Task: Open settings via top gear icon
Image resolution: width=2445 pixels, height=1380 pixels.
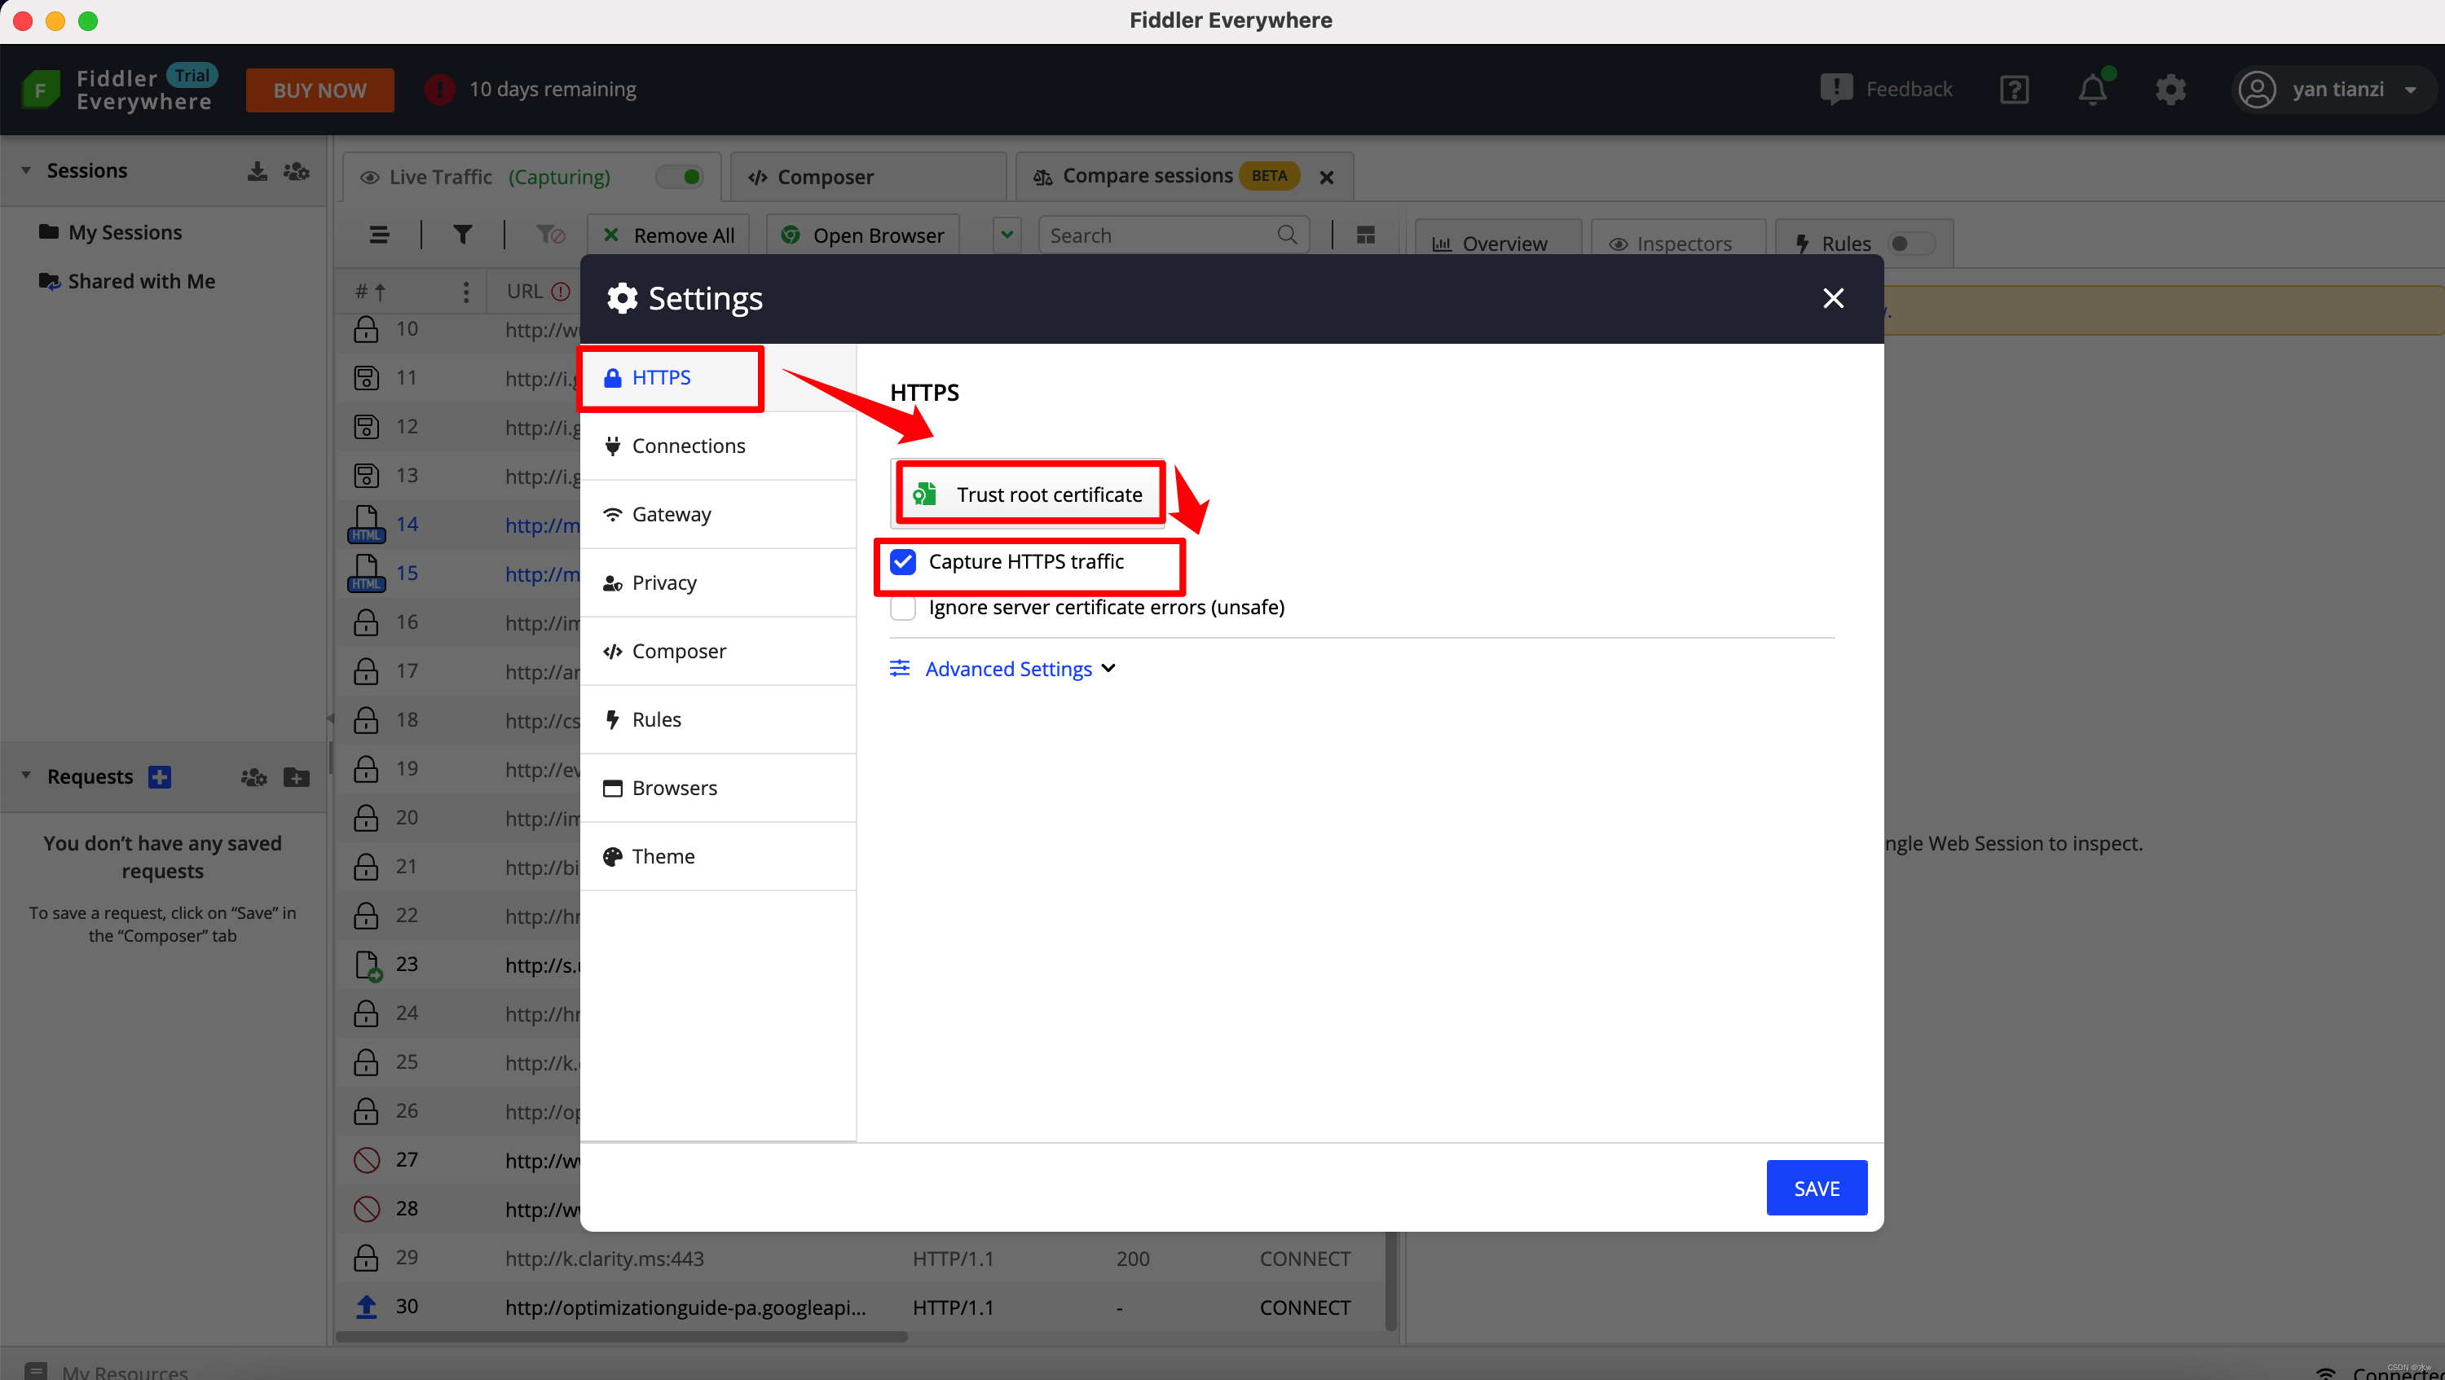Action: pyautogui.click(x=2170, y=90)
